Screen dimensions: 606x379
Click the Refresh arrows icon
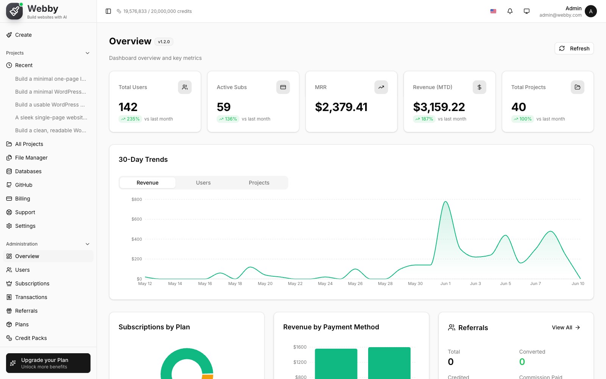pos(562,49)
